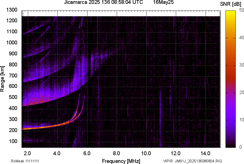The height and width of the screenshot is (164, 244).
Task: Click the x-axis tick label '14.0'
Action: point(205,154)
